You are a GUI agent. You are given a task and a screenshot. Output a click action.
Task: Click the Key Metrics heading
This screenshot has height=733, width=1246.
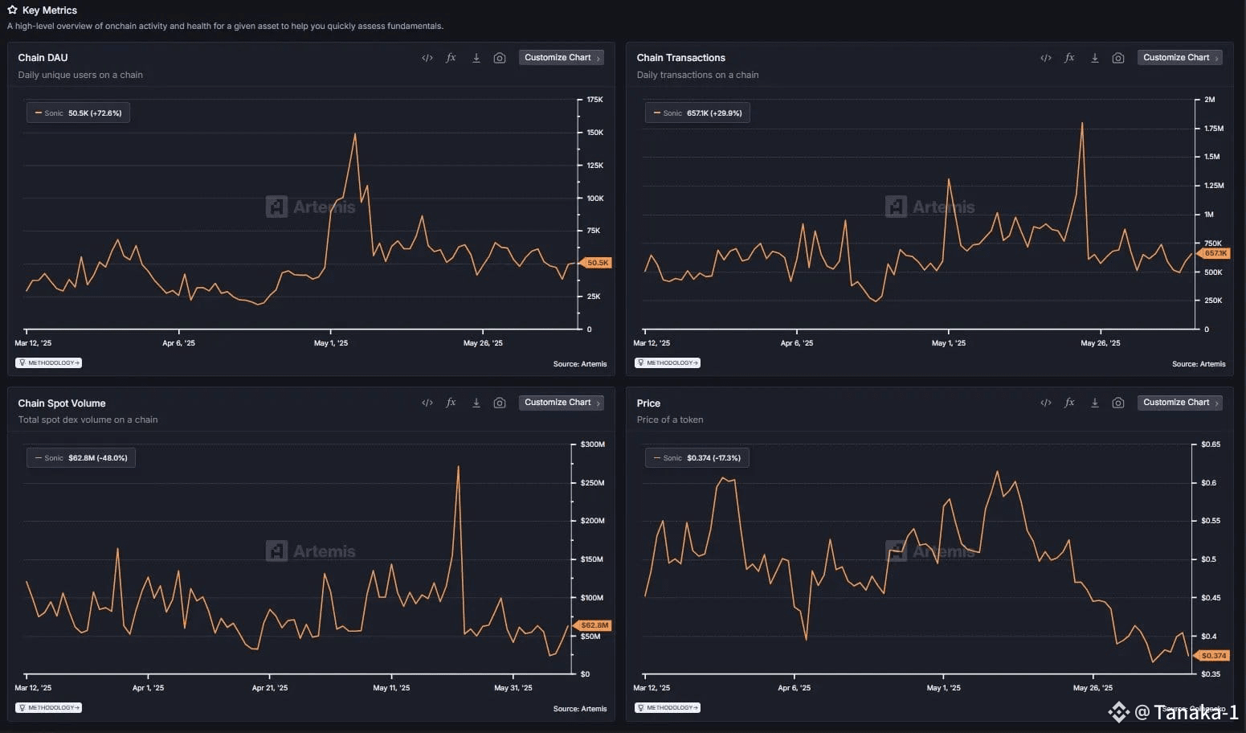click(50, 10)
